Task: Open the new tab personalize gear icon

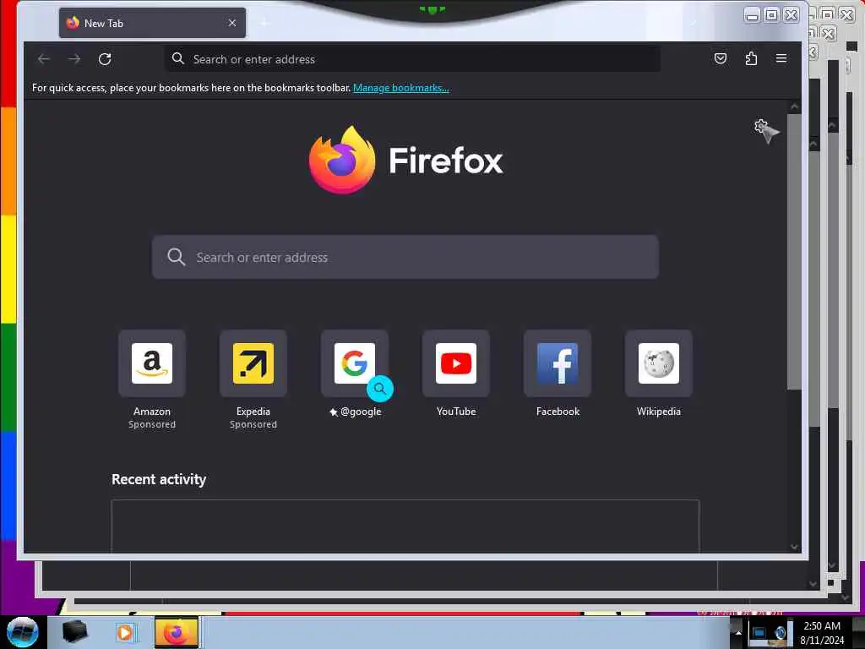Action: 761,127
